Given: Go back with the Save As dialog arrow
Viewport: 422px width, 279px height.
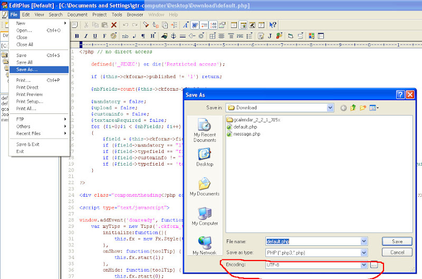Looking at the screenshot, I should click(x=343, y=108).
